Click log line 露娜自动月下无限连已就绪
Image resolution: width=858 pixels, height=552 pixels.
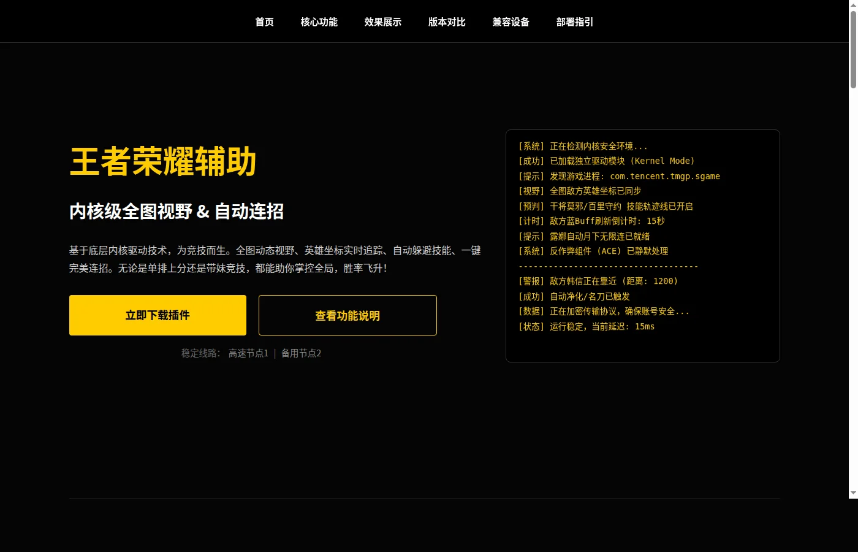584,236
